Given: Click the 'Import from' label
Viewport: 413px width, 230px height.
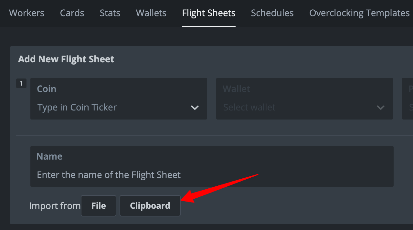Looking at the screenshot, I should (55, 206).
